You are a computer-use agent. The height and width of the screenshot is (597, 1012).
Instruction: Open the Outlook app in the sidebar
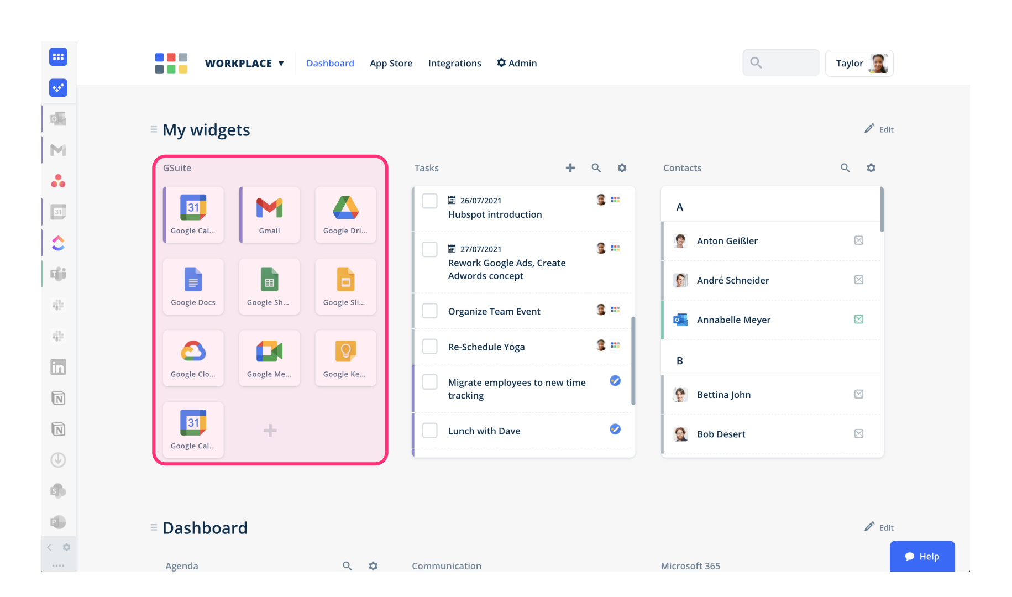58,119
